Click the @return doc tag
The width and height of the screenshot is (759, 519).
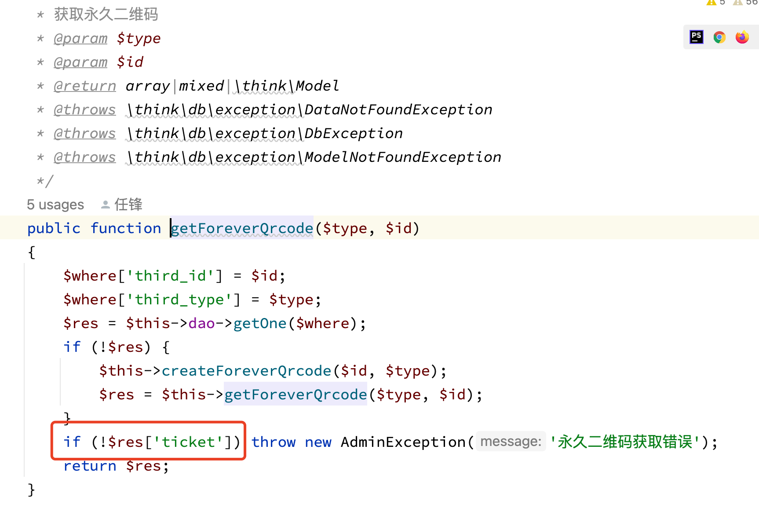tap(85, 86)
